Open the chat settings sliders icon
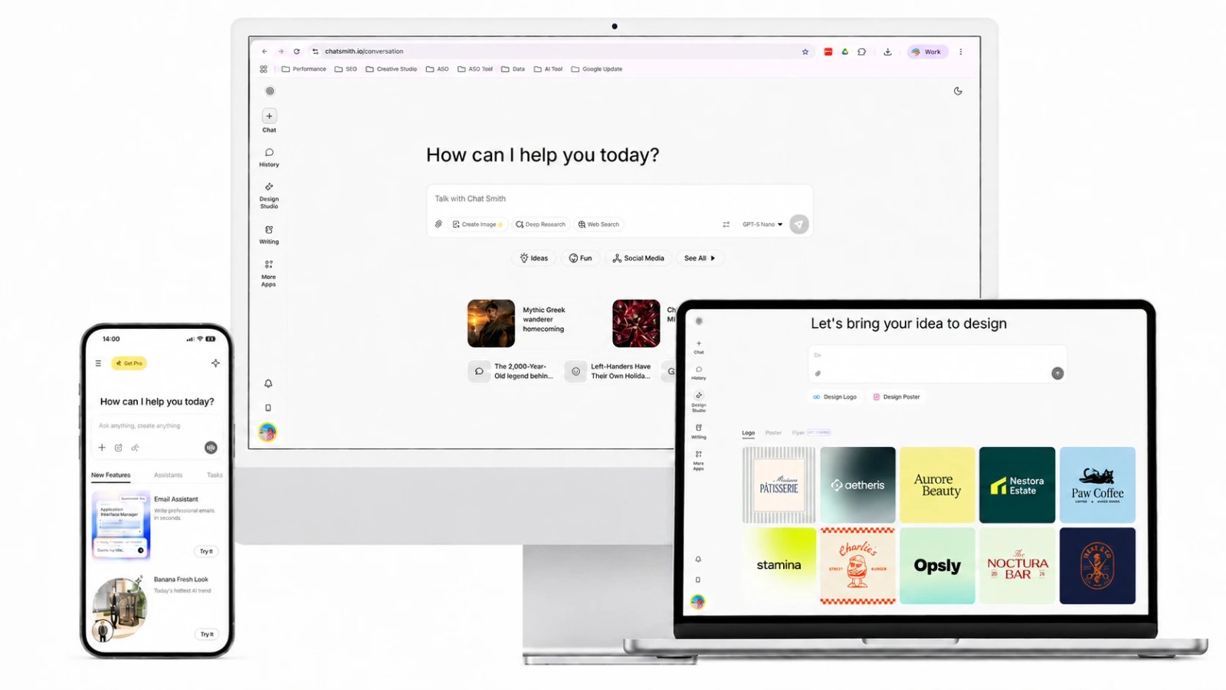This screenshot has width=1226, height=690. click(726, 225)
